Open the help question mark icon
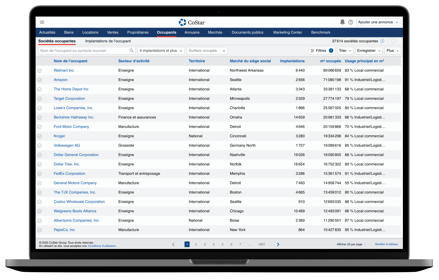 [351, 22]
